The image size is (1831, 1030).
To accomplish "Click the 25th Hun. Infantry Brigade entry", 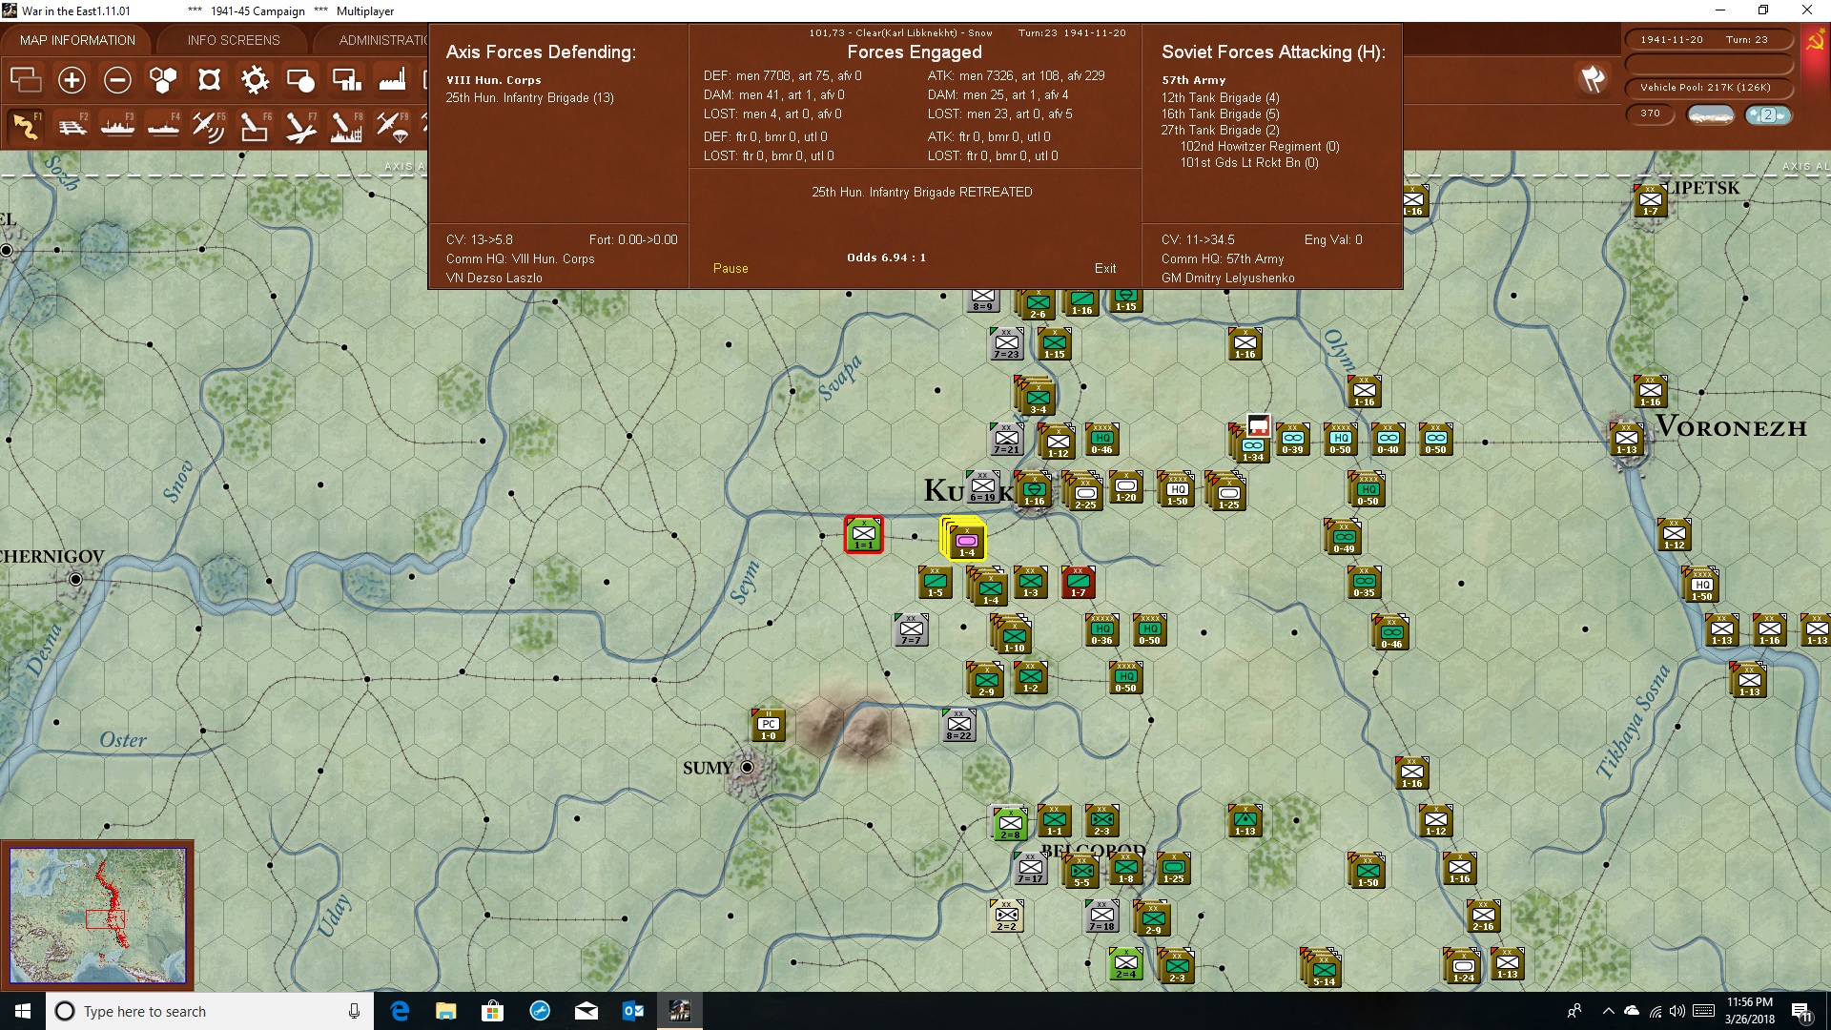I will [529, 97].
